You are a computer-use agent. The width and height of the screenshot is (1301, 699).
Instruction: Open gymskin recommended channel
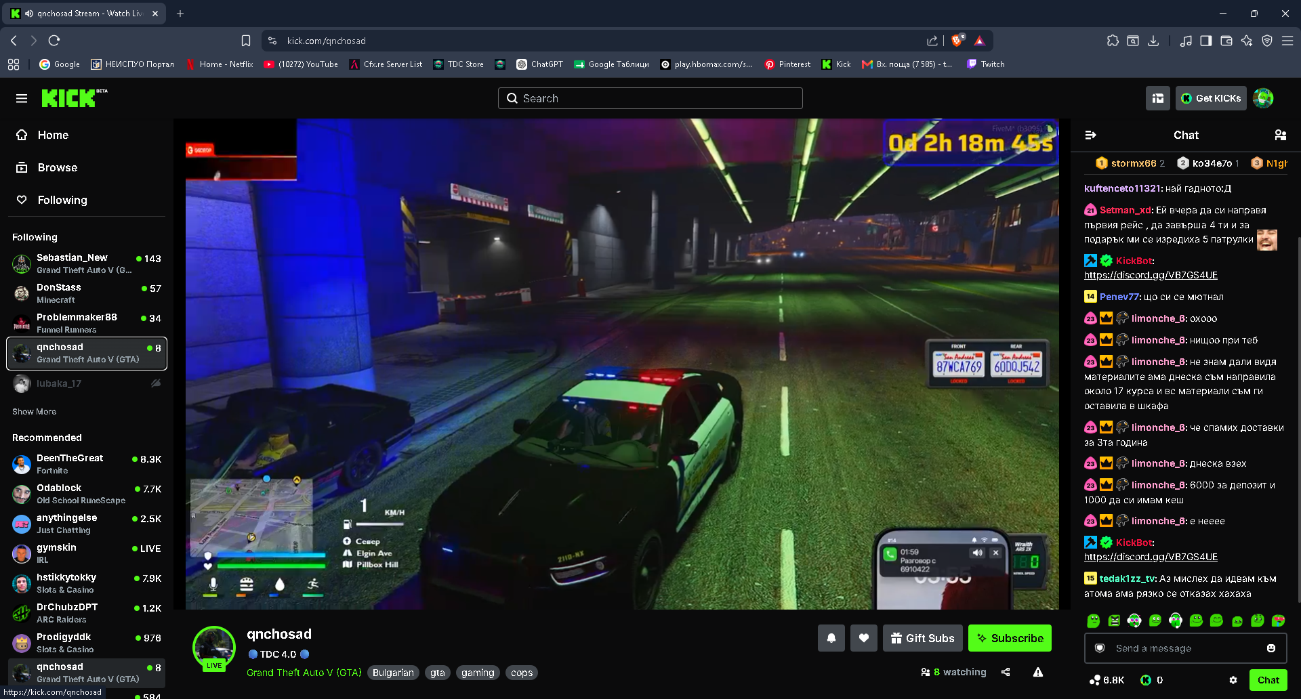point(86,553)
